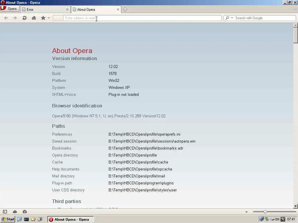Select the About Opera tab
The image size is (298, 223).
coord(96,9)
